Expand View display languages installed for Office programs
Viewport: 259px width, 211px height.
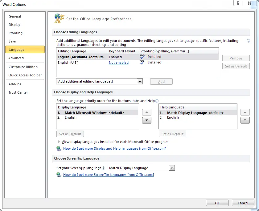coord(59,142)
